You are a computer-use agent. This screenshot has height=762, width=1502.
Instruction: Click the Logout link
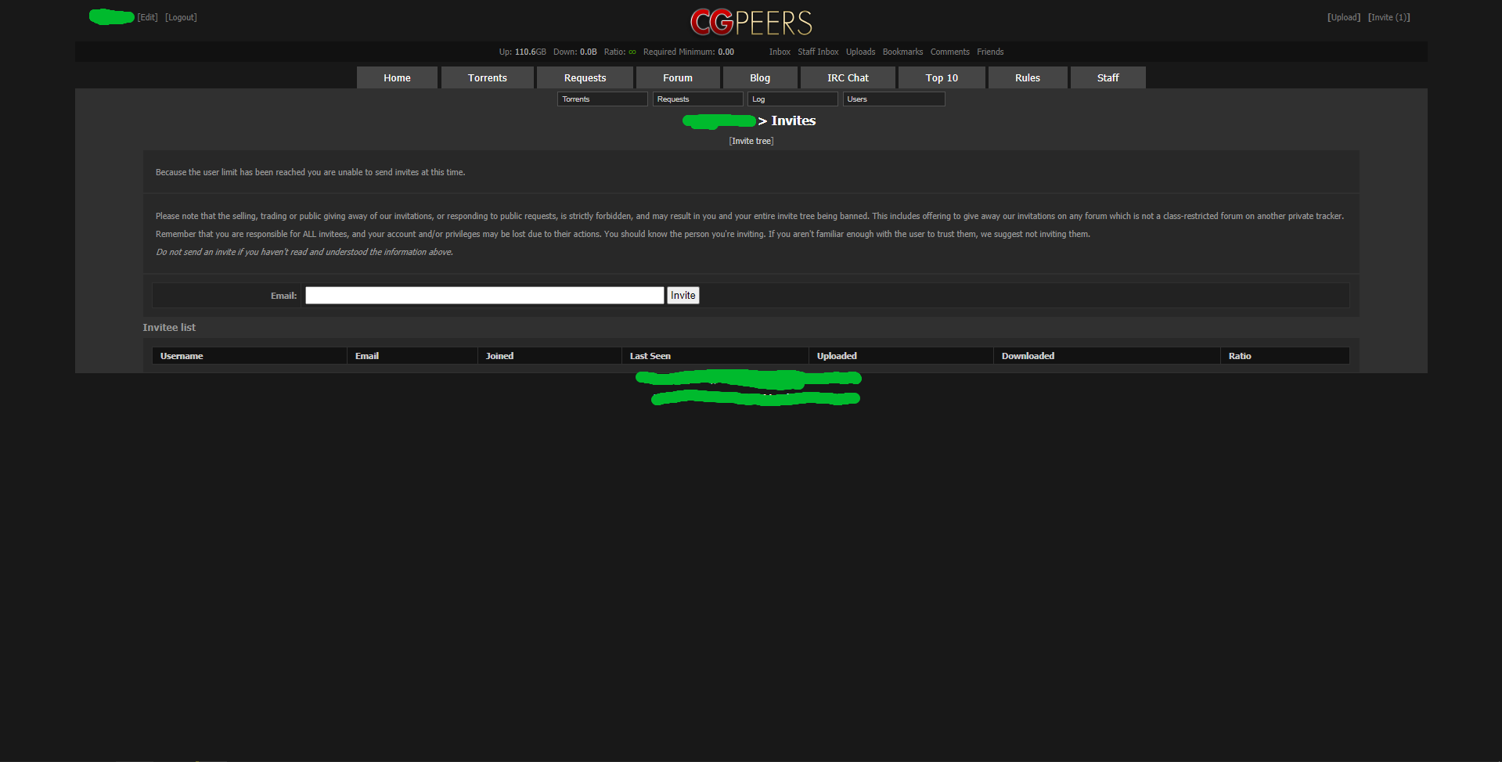pos(181,17)
